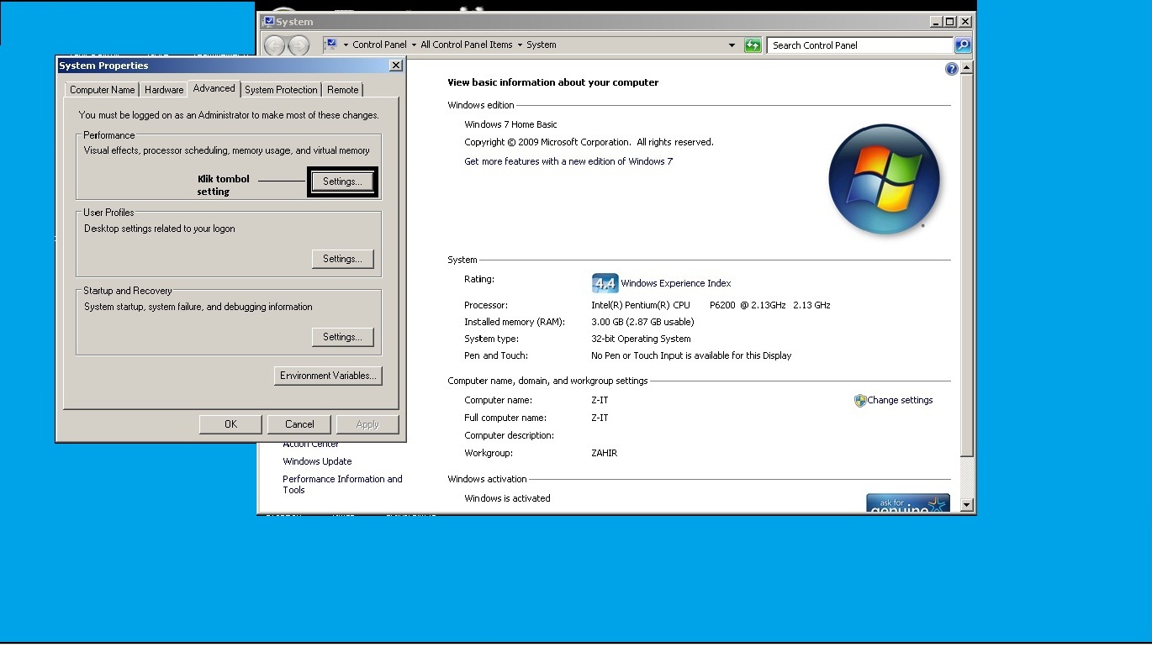
Task: Maximize the System window
Action: [950, 22]
